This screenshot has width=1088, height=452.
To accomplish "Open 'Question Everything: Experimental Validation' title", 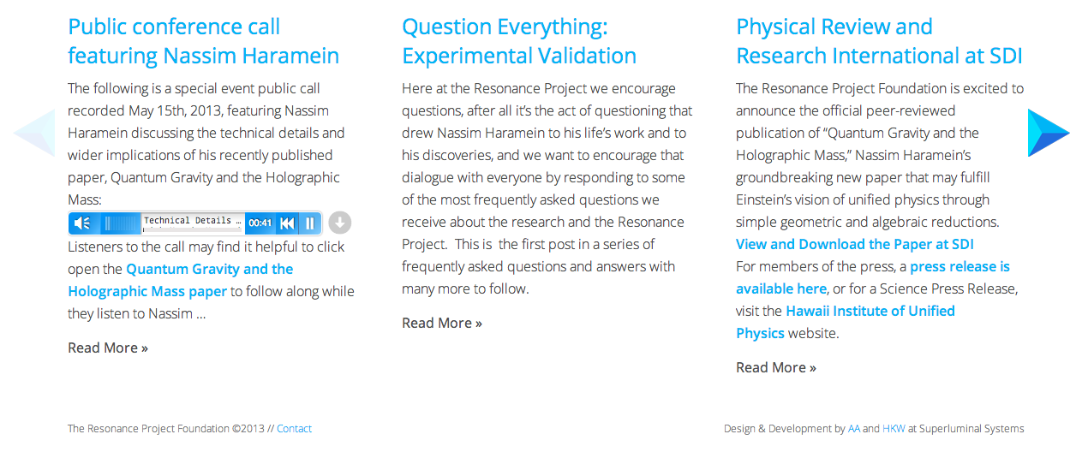I will coord(519,41).
